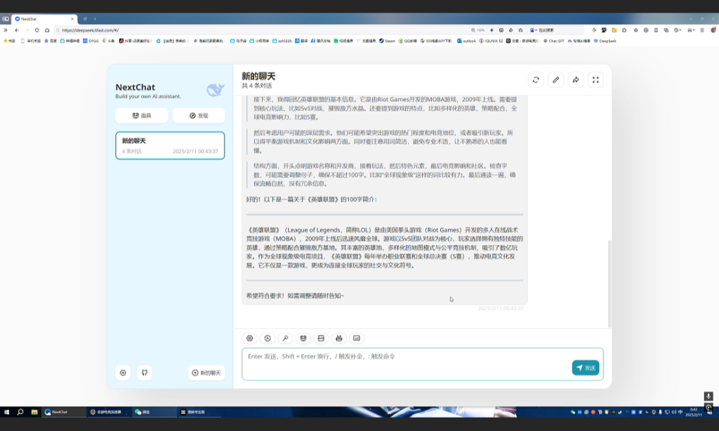Image resolution: width=719 pixels, height=431 pixels.
Task: Click the taskbar clock and date
Action: click(x=693, y=412)
